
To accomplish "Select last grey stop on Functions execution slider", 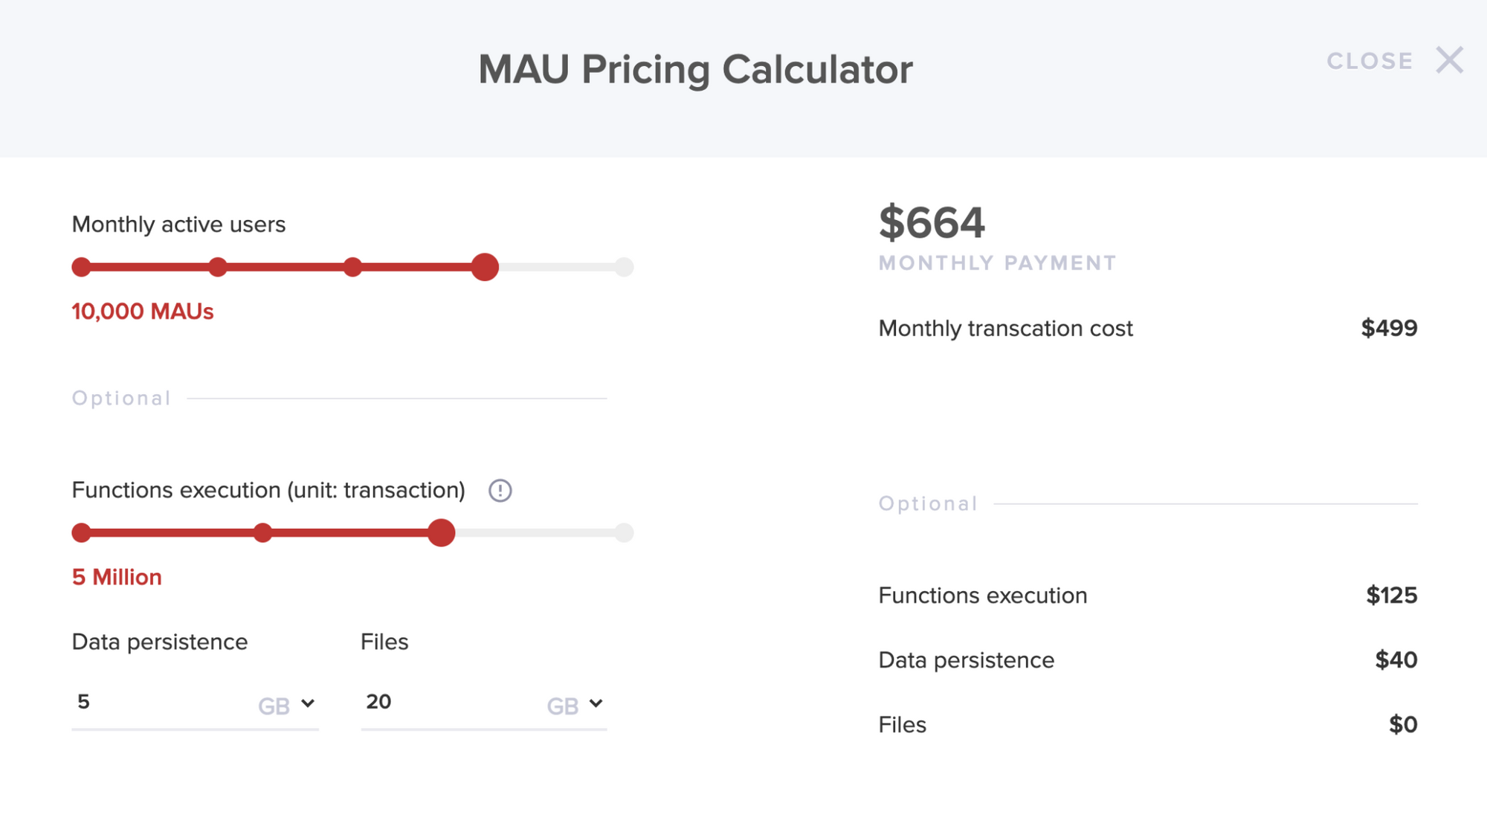I will 624,532.
